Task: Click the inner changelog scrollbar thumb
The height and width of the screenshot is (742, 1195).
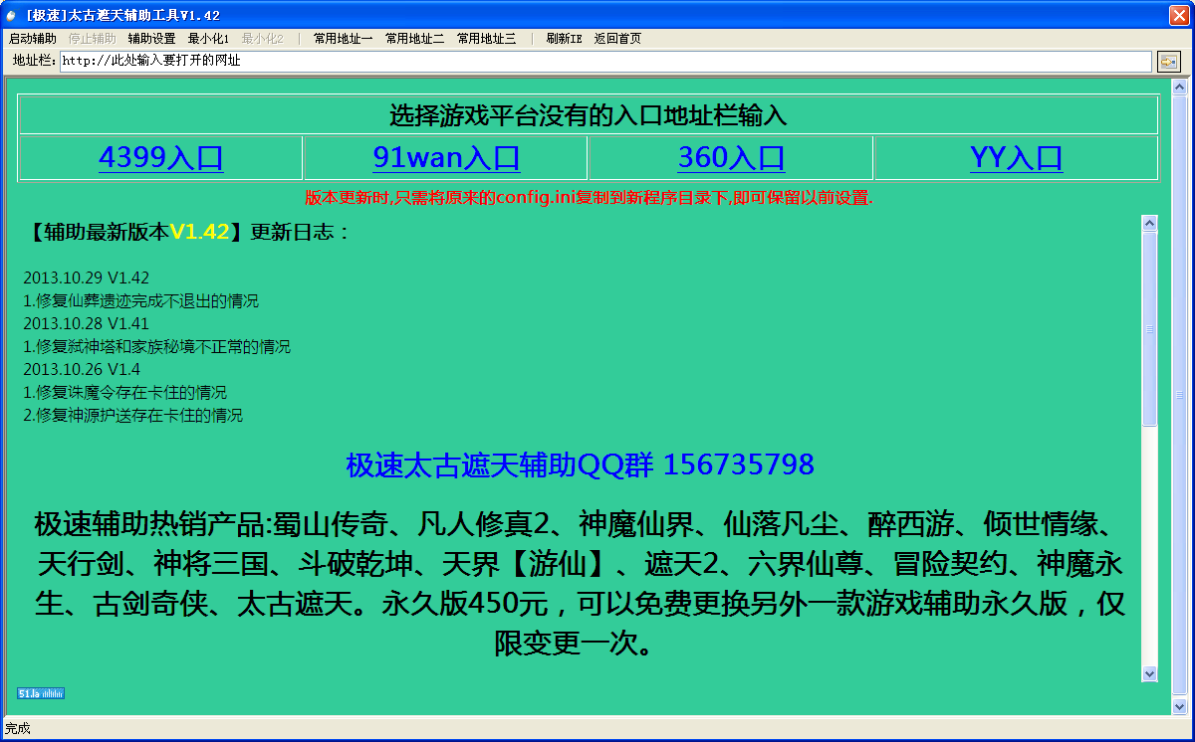Action: click(1149, 329)
